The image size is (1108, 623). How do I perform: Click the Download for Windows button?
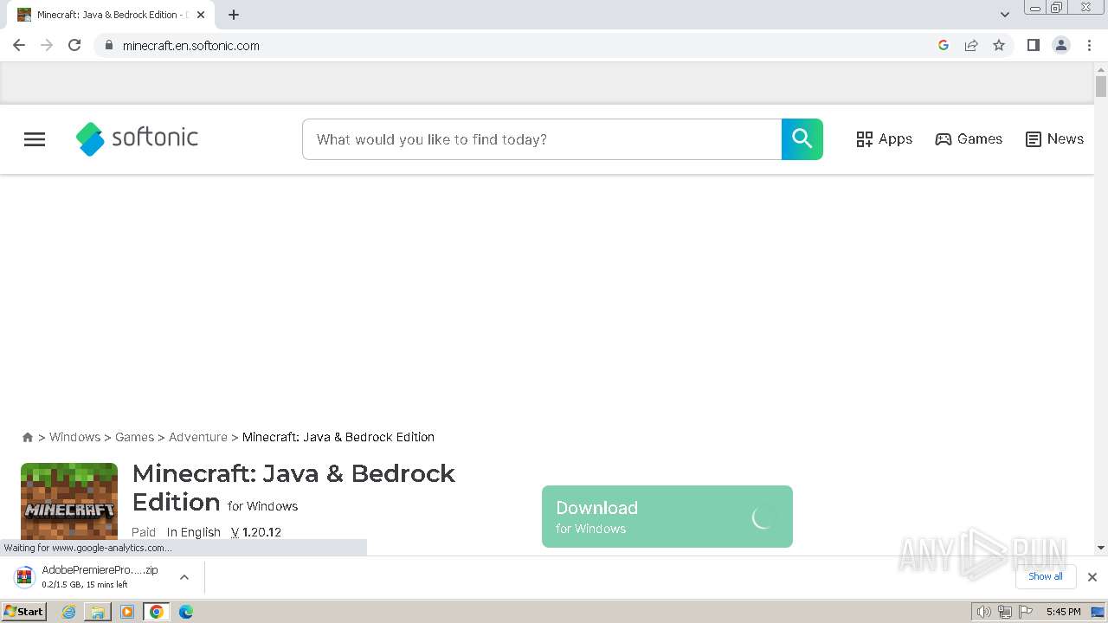[x=667, y=517]
